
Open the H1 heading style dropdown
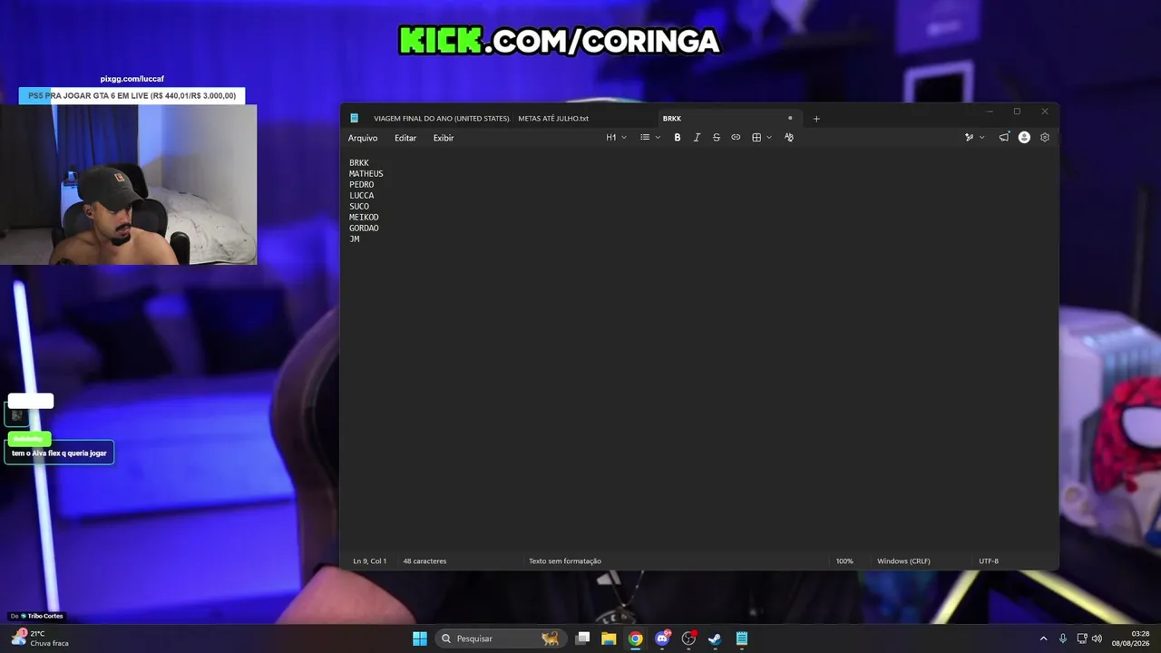pyautogui.click(x=616, y=138)
